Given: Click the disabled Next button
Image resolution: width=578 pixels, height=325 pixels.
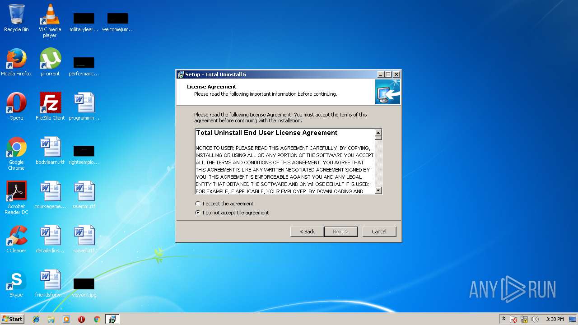Looking at the screenshot, I should 341,232.
